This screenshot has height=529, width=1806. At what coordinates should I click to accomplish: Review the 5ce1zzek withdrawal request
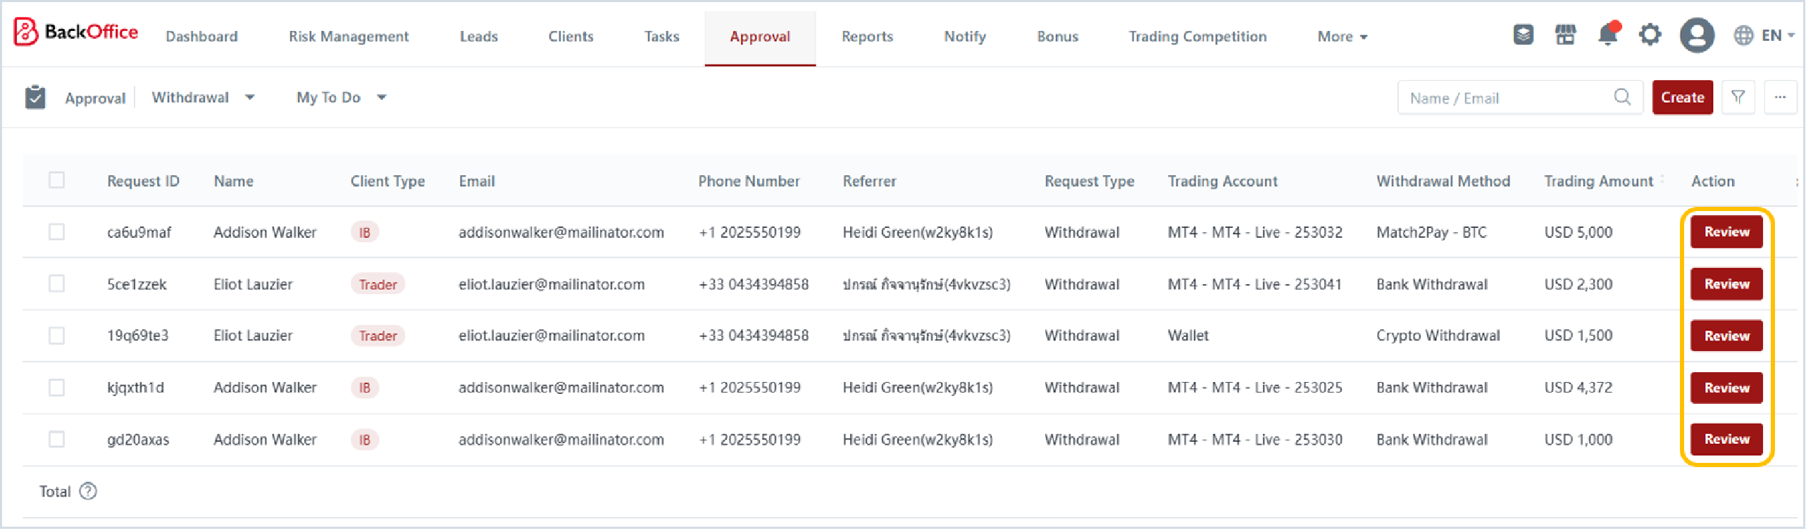[x=1726, y=283]
